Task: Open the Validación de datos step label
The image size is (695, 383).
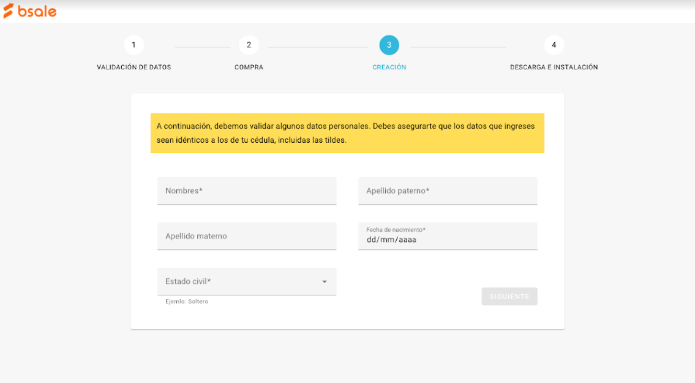Action: click(x=134, y=67)
